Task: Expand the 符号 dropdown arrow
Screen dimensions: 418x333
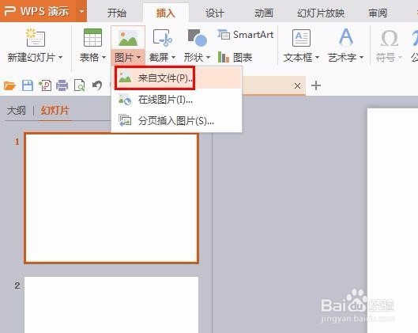Action: coord(400,57)
